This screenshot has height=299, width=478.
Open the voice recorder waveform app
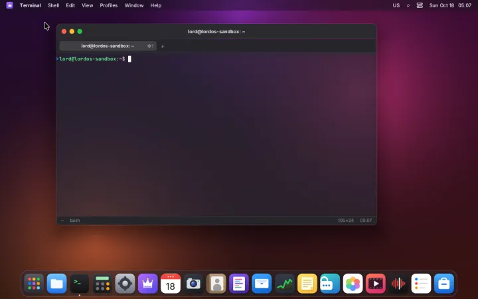(x=398, y=284)
